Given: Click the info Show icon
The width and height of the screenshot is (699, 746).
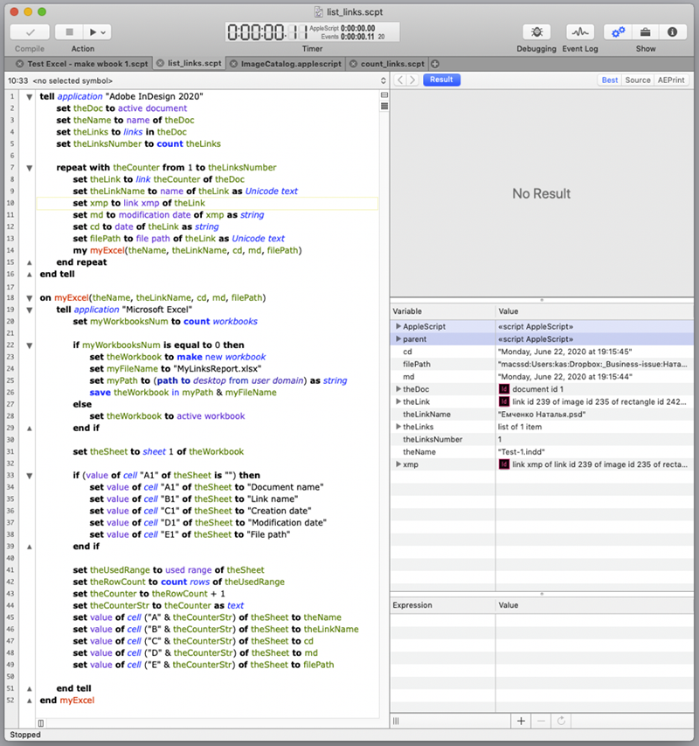Looking at the screenshot, I should pos(672,32).
